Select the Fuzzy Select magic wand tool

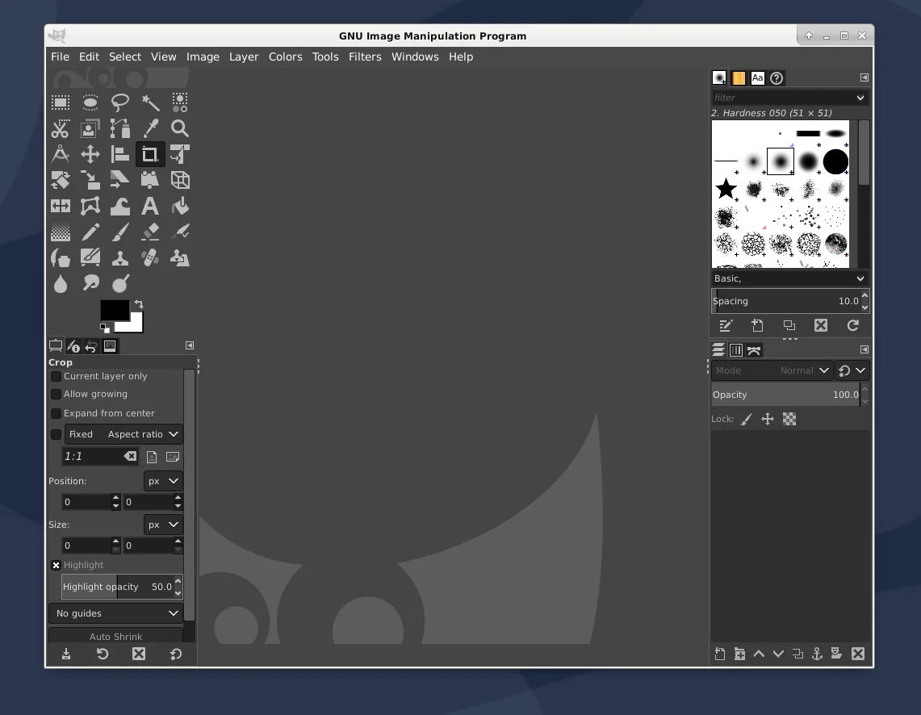click(x=150, y=102)
